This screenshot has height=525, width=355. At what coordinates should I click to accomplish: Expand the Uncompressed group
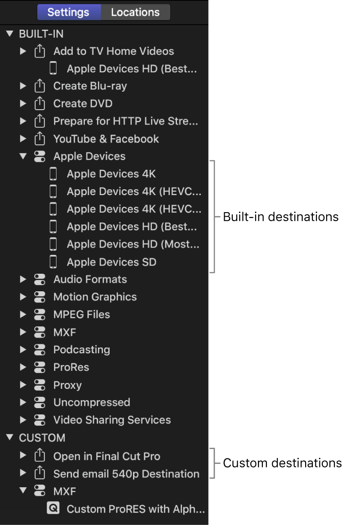click(23, 402)
